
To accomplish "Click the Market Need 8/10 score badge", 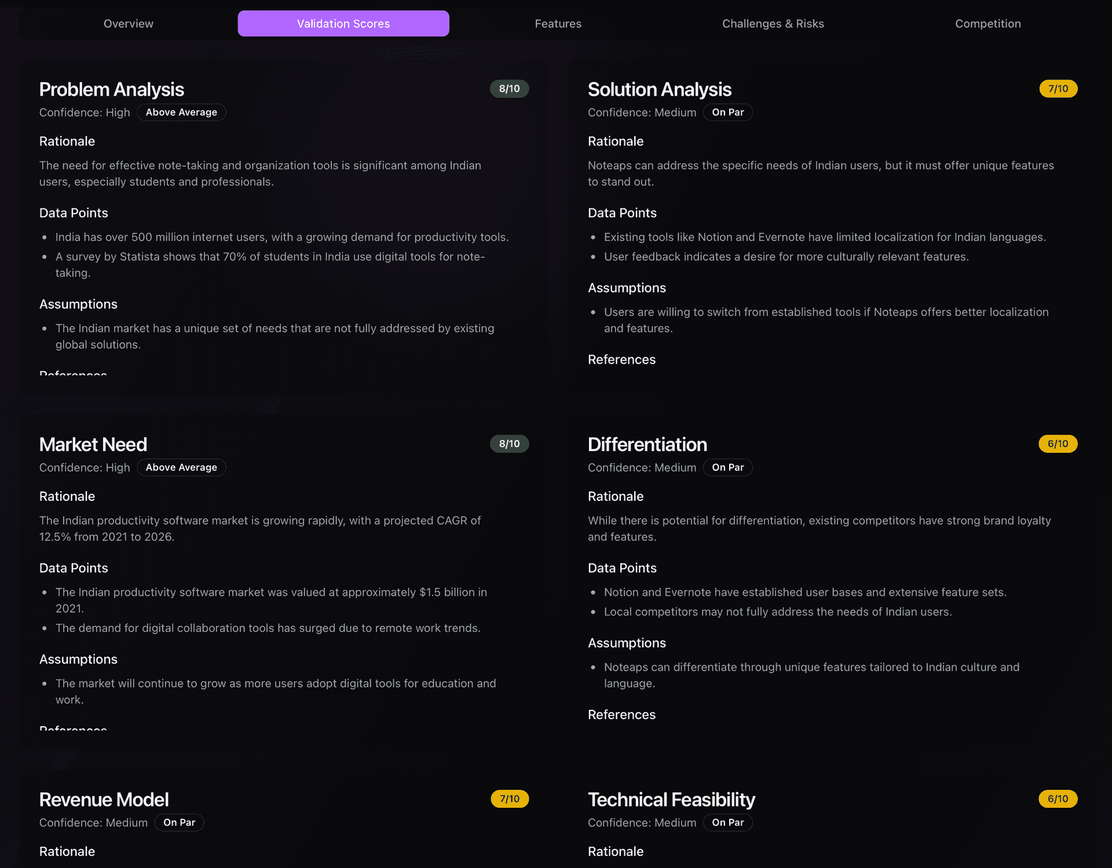I will tap(510, 444).
